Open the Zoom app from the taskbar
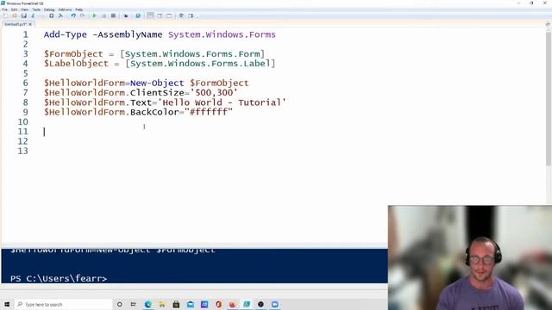This screenshot has height=310, width=552. click(274, 304)
